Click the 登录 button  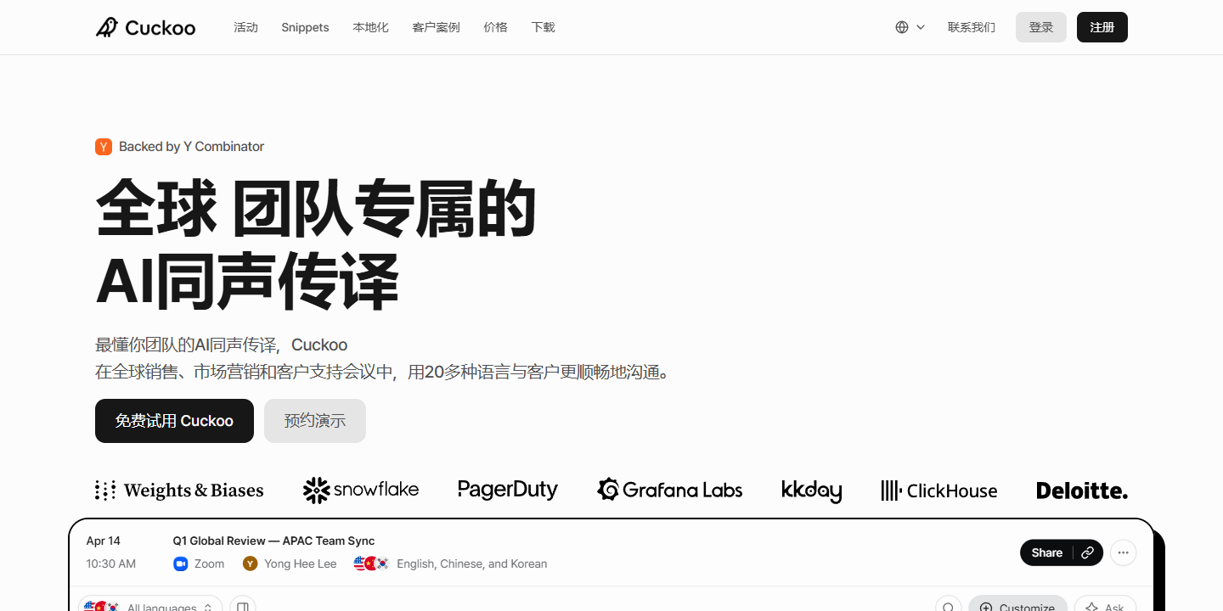1041,27
